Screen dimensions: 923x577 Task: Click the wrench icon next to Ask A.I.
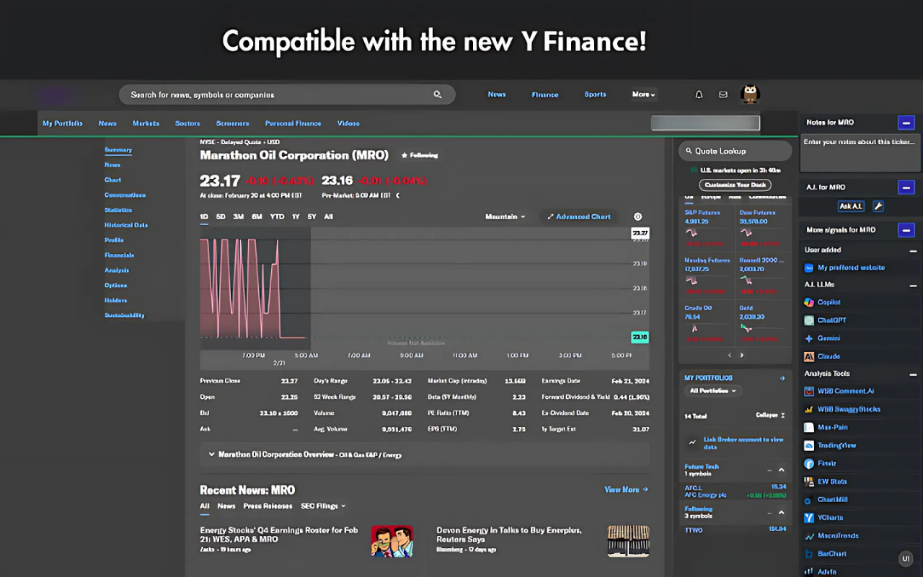coord(878,206)
